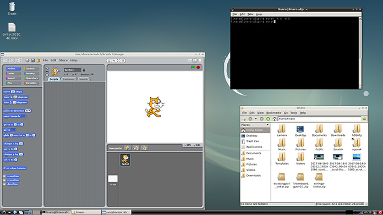The width and height of the screenshot is (383, 215).
Task: Switch to the Costumes tab
Action: tap(69, 79)
